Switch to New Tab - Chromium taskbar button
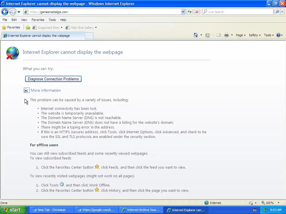286x214 pixels. (51, 210)
